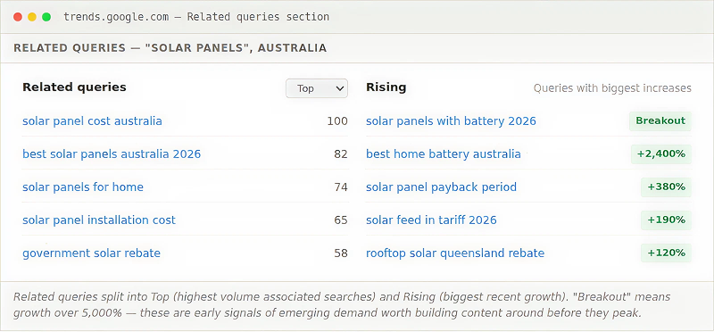Click the 'Rising' column heading
The image size is (714, 332).
coord(386,87)
